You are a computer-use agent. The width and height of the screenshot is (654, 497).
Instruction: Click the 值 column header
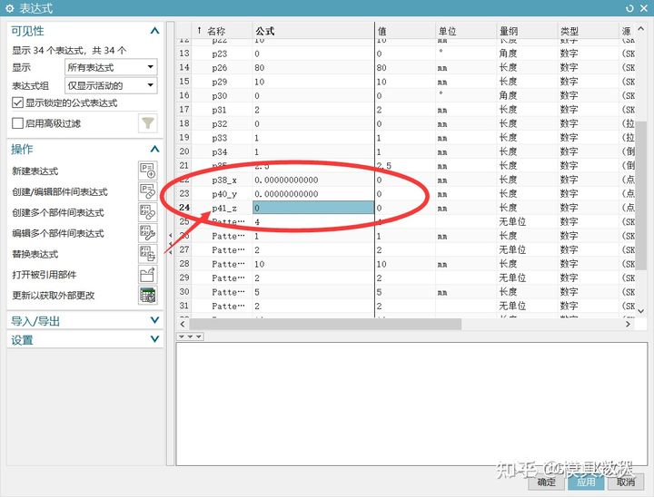click(381, 31)
